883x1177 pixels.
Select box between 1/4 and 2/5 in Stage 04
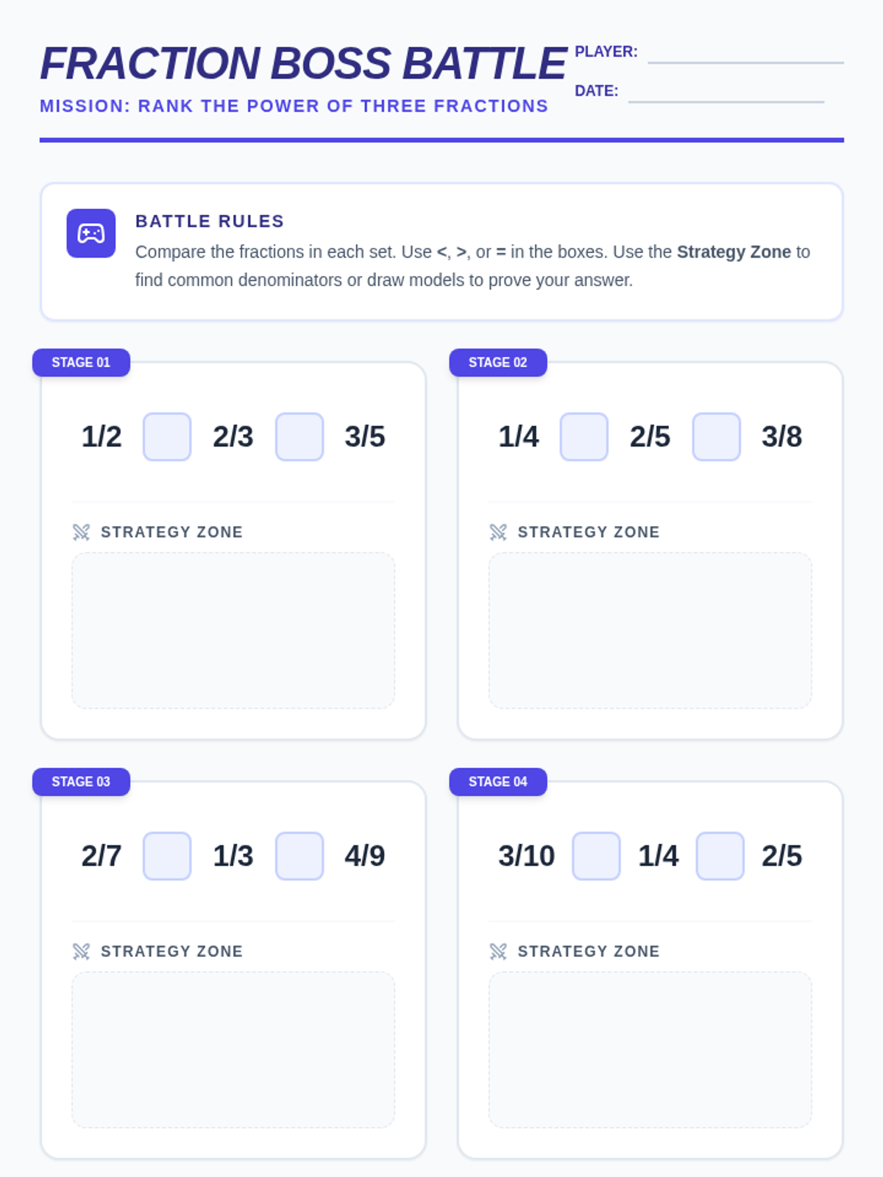[720, 856]
